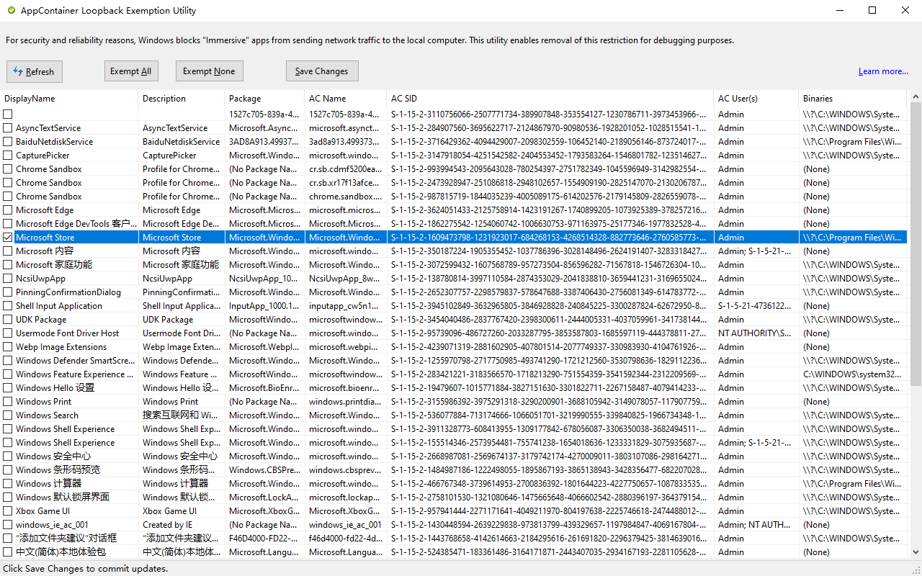Click Exempt None button

pos(209,71)
